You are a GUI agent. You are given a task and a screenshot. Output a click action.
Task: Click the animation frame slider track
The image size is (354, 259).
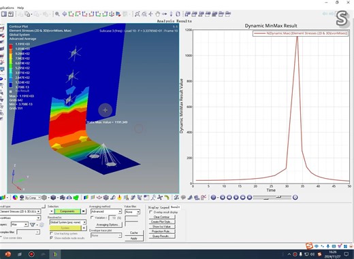272,197
